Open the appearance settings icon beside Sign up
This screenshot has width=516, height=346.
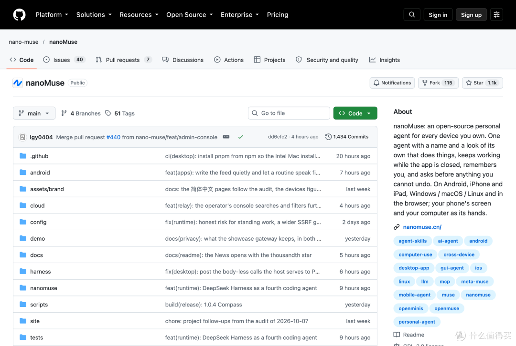point(496,15)
